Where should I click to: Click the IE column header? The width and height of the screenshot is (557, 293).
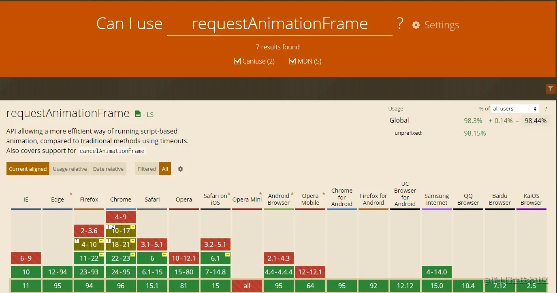[x=26, y=200]
